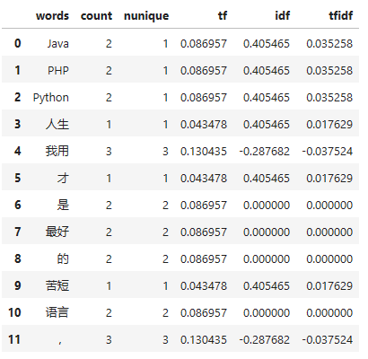Click idf value 0.405465 in PHP row
The width and height of the screenshot is (368, 359).
pyautogui.click(x=267, y=71)
